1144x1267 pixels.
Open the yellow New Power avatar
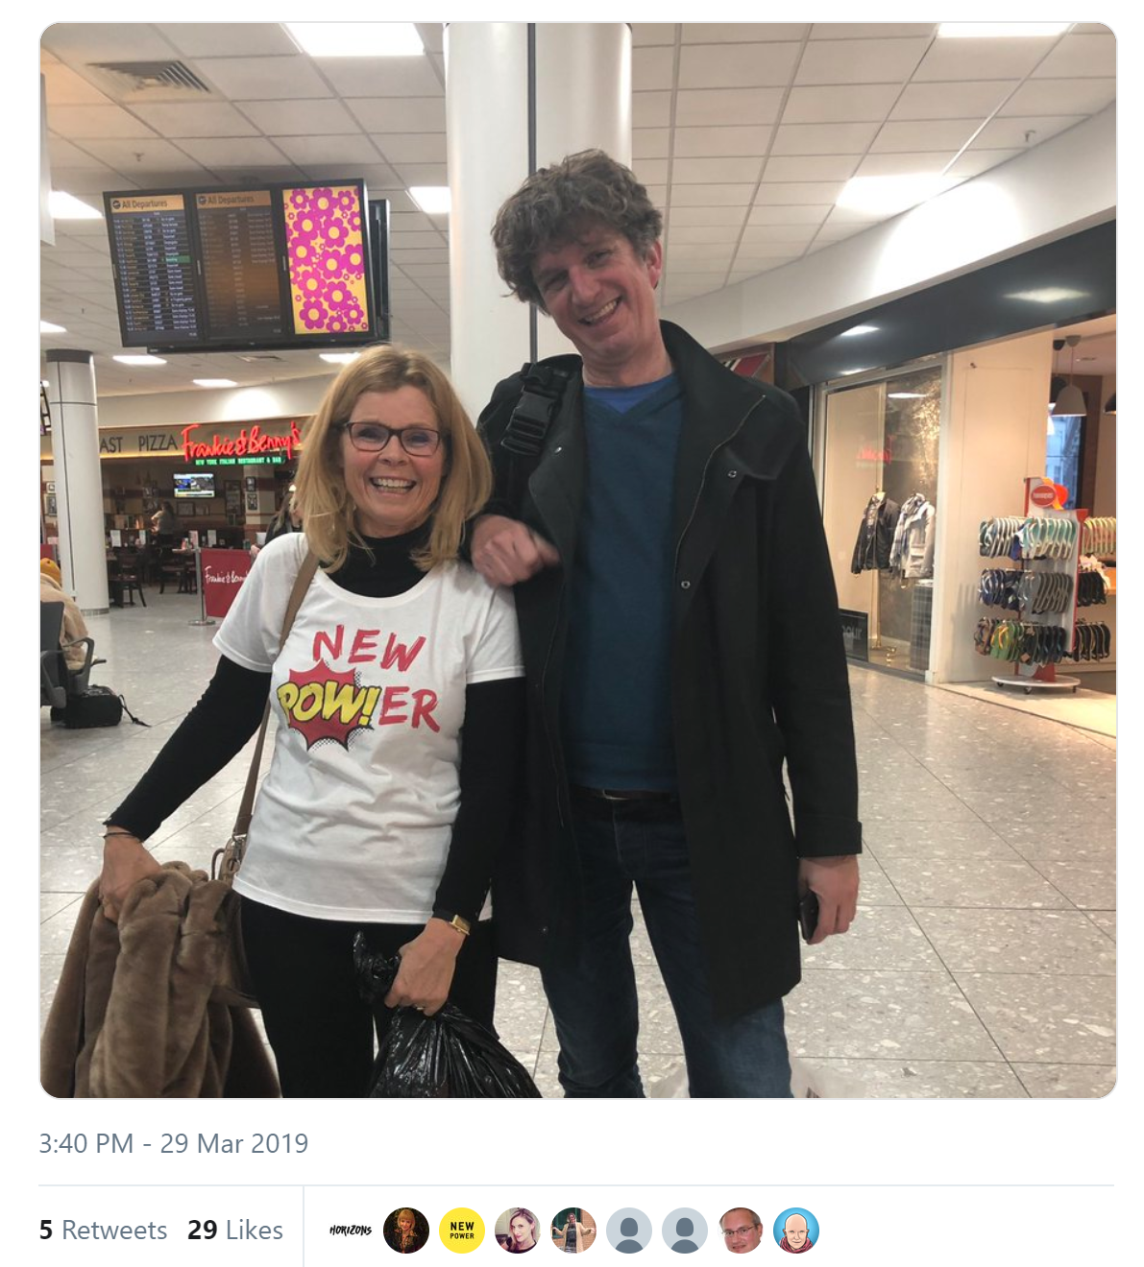pos(462,1231)
